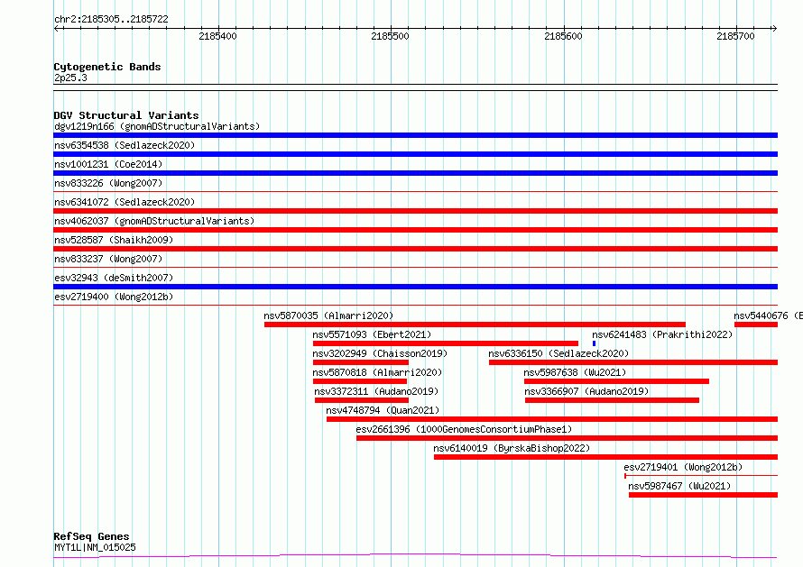
Task: Select variant esv2661396 (1000GenomesConsortiumPhase1) label
Action: pyautogui.click(x=464, y=429)
